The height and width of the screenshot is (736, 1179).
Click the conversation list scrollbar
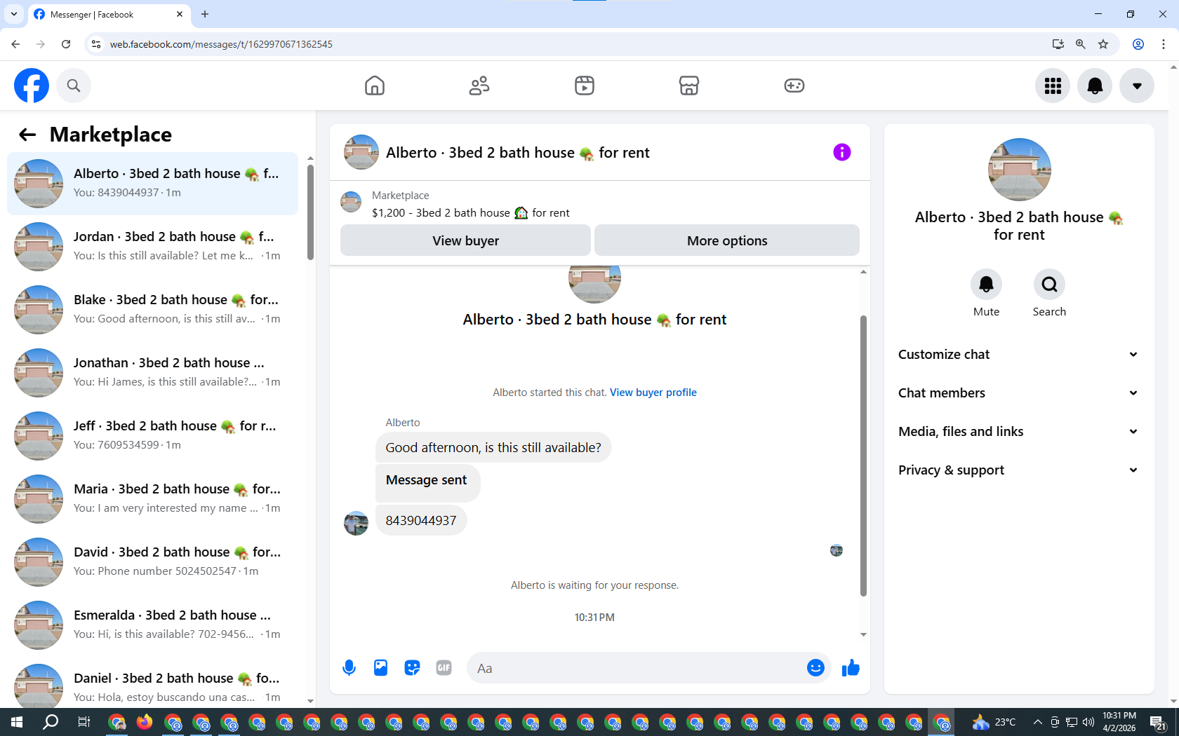click(310, 212)
